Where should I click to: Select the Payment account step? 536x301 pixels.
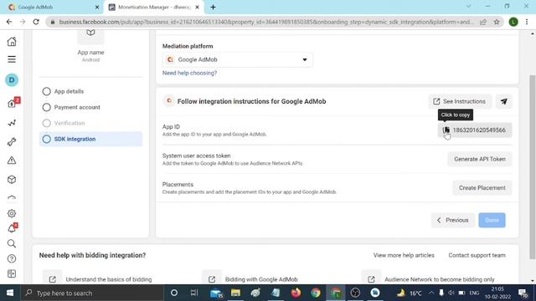pos(90,107)
